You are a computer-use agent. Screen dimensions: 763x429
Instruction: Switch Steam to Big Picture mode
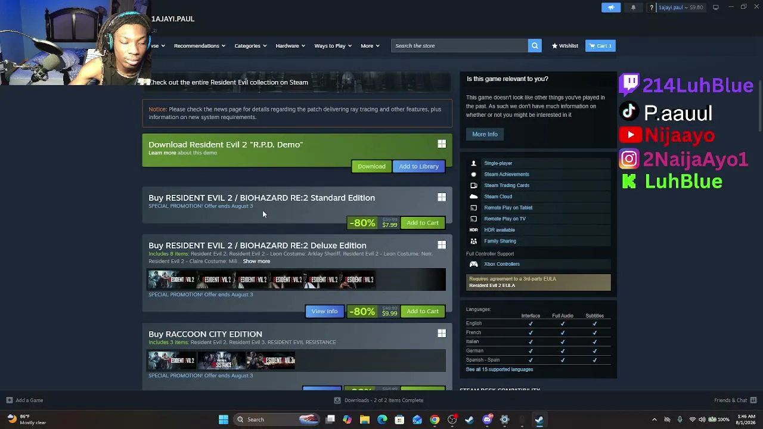coord(715,7)
